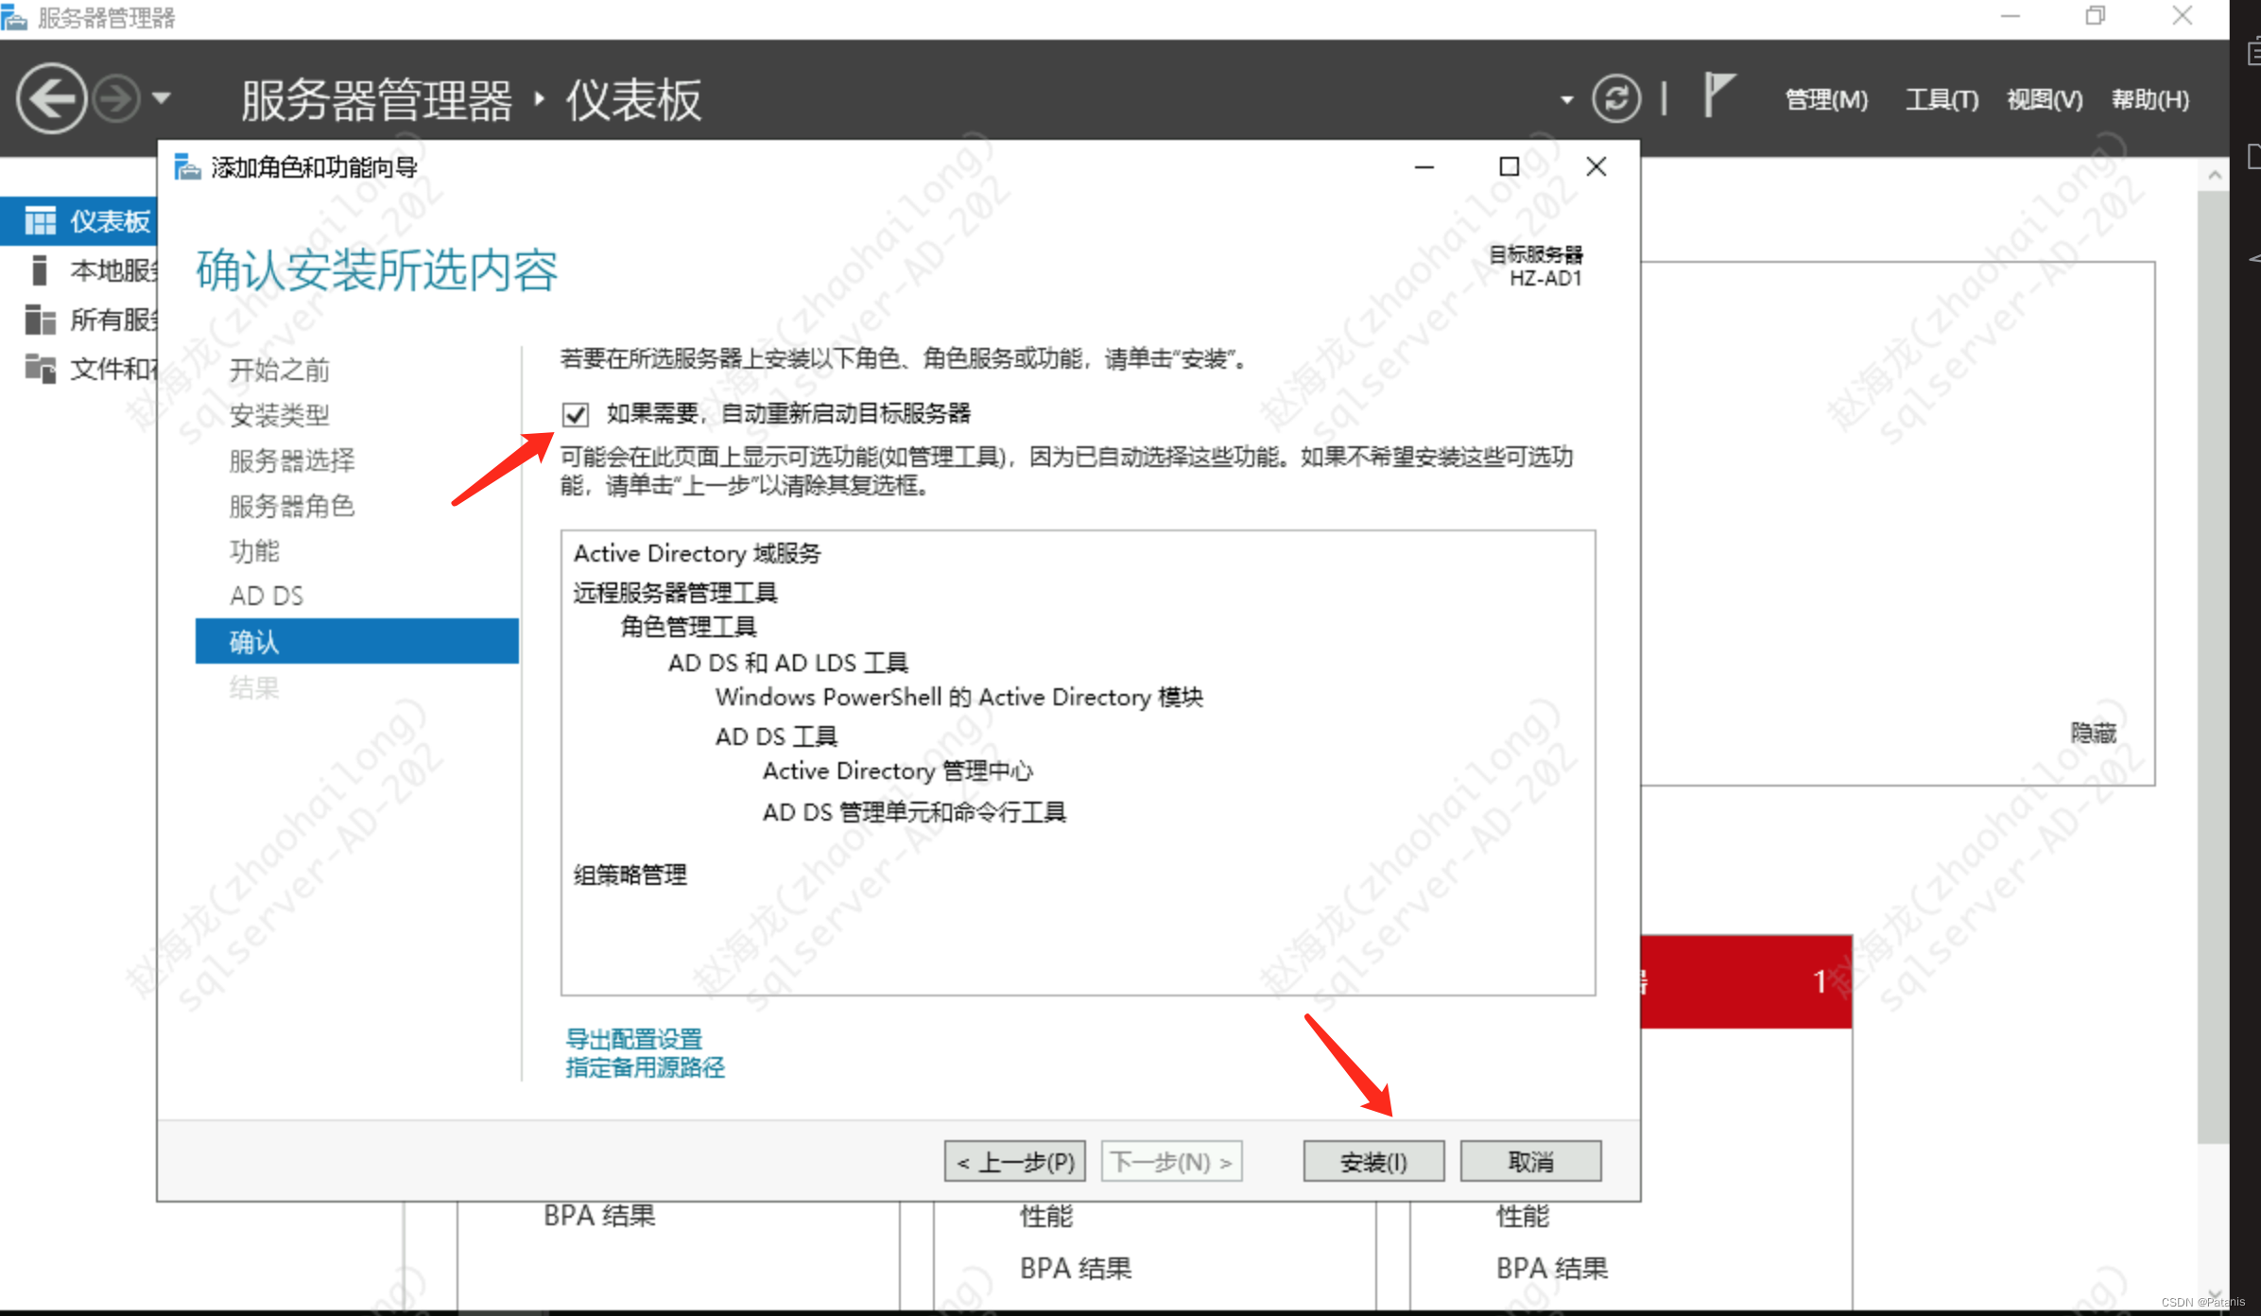The width and height of the screenshot is (2261, 1316).
Task: Click the 安装(I) button
Action: (1373, 1161)
